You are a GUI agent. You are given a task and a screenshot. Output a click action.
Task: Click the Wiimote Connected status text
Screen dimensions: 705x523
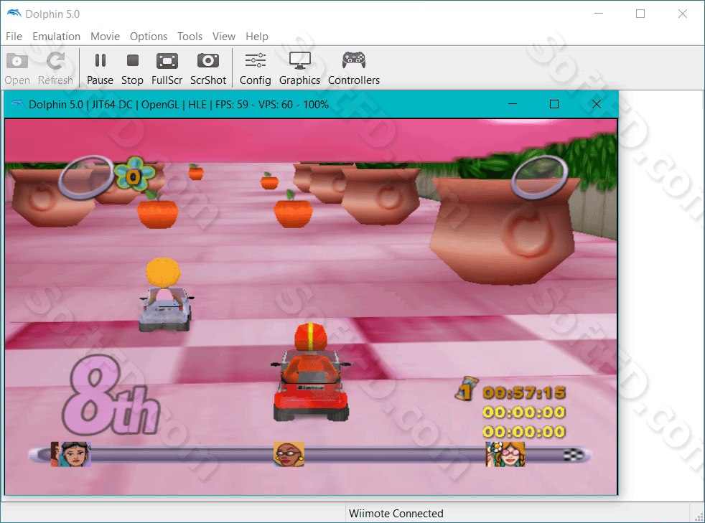click(396, 513)
